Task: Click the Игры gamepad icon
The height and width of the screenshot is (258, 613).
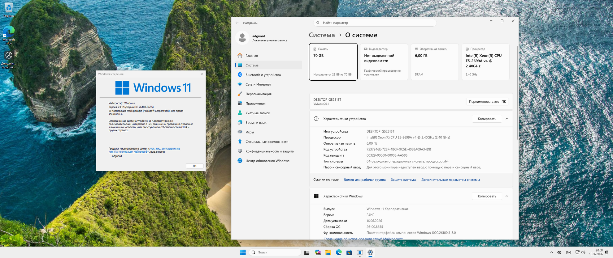Action: click(240, 132)
